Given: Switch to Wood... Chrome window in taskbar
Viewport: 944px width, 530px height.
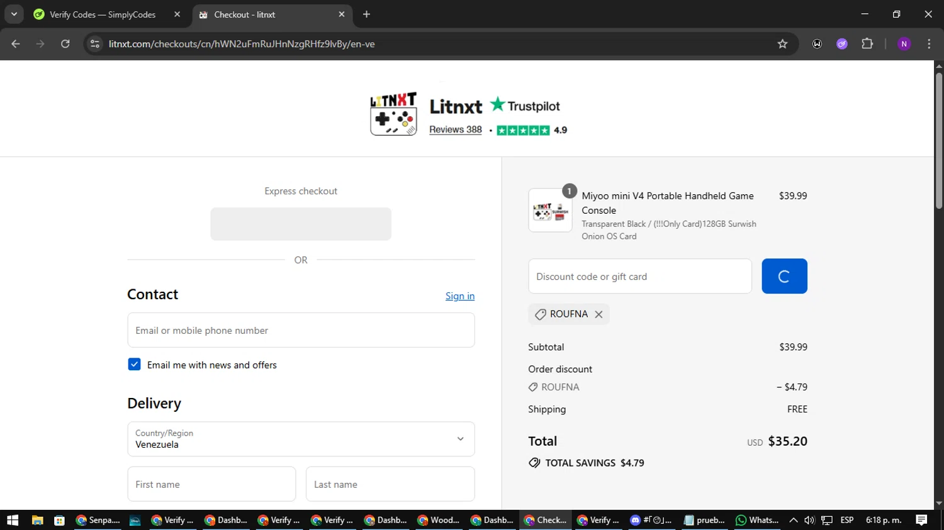Looking at the screenshot, I should [439, 520].
